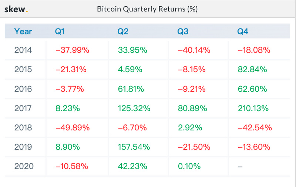Screen dimensions: 296x187
Task: Select the 2014 row label
Action: (23, 50)
